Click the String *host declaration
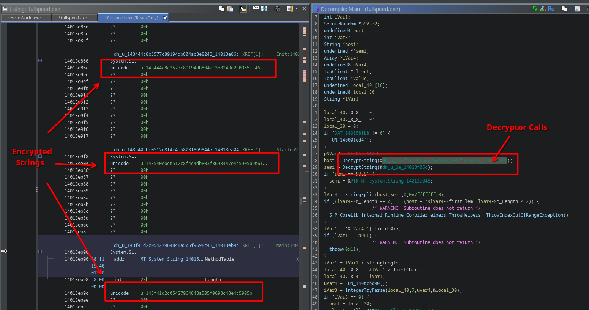 [341, 44]
